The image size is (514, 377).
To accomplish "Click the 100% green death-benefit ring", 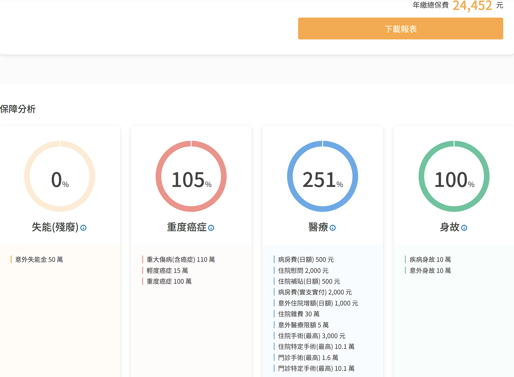I will (x=454, y=176).
